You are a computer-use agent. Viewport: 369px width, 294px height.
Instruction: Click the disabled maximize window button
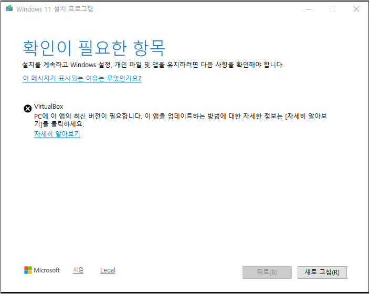click(332, 9)
